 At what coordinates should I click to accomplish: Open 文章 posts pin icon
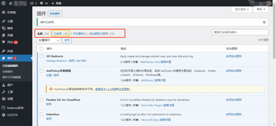coord(4,21)
